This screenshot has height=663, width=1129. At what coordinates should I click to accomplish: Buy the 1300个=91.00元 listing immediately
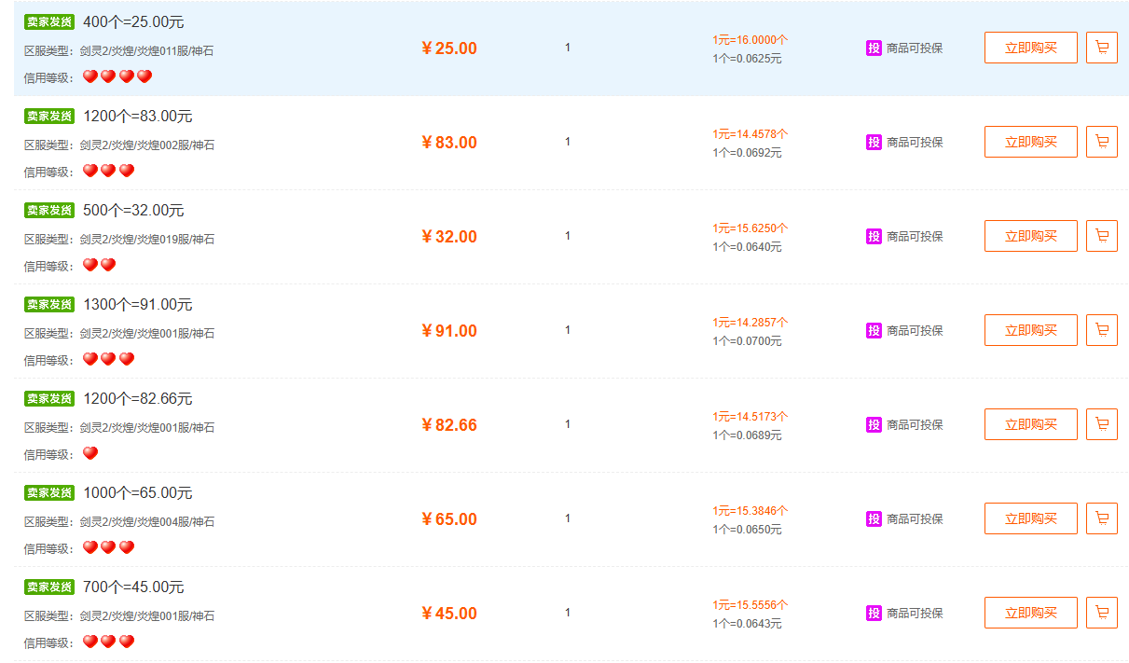(1030, 330)
